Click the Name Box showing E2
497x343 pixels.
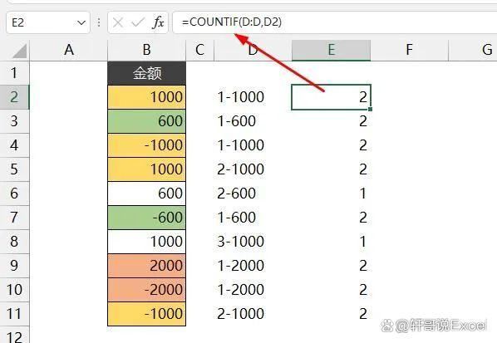[47, 22]
